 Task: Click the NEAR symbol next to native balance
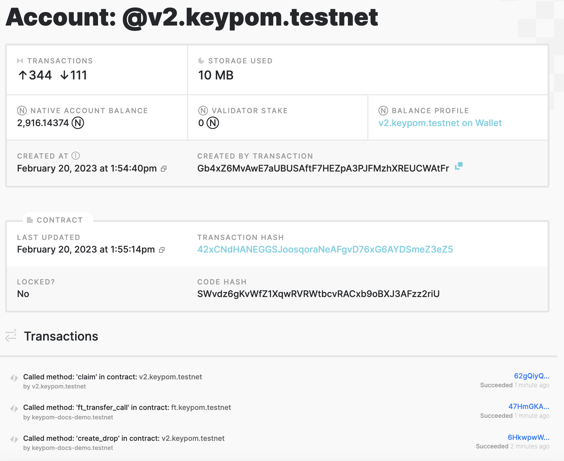point(78,123)
